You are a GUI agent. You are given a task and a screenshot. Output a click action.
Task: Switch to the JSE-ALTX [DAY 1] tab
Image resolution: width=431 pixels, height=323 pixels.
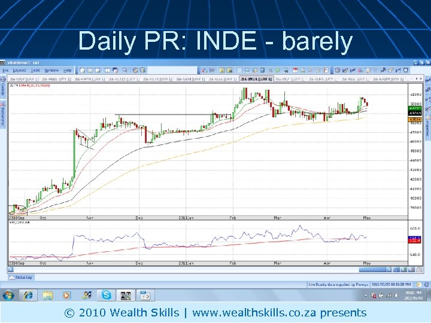(157, 79)
